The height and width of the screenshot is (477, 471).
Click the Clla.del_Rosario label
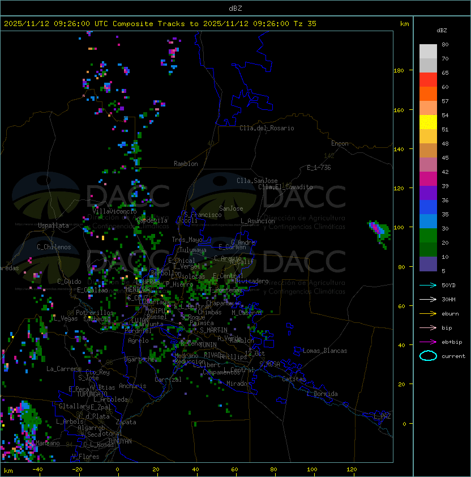pos(267,128)
